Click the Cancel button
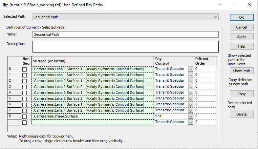 click(241, 27)
